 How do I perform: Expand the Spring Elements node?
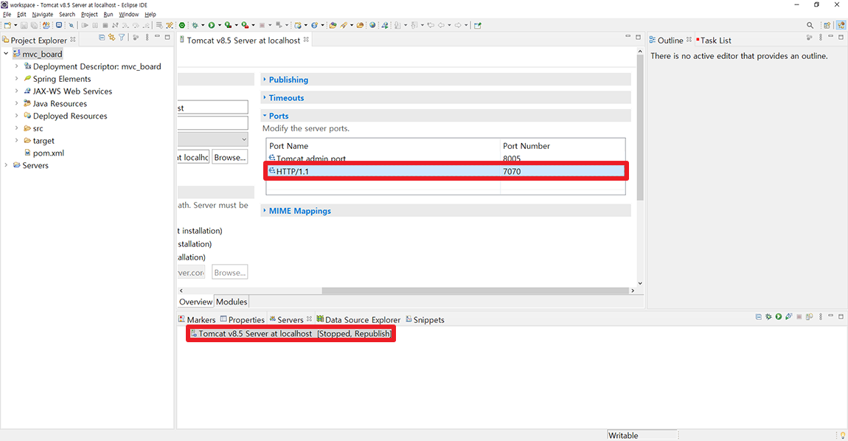(x=16, y=78)
